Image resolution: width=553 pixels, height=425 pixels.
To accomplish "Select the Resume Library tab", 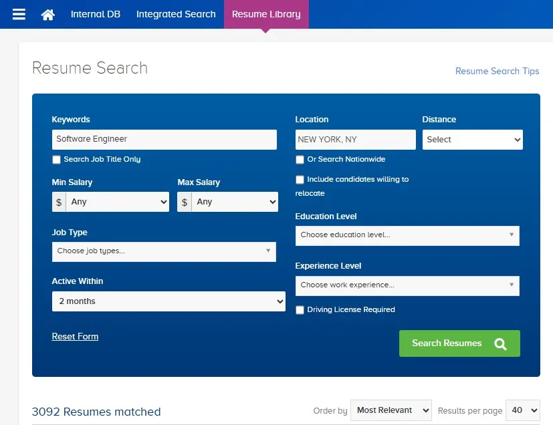I will (x=266, y=14).
